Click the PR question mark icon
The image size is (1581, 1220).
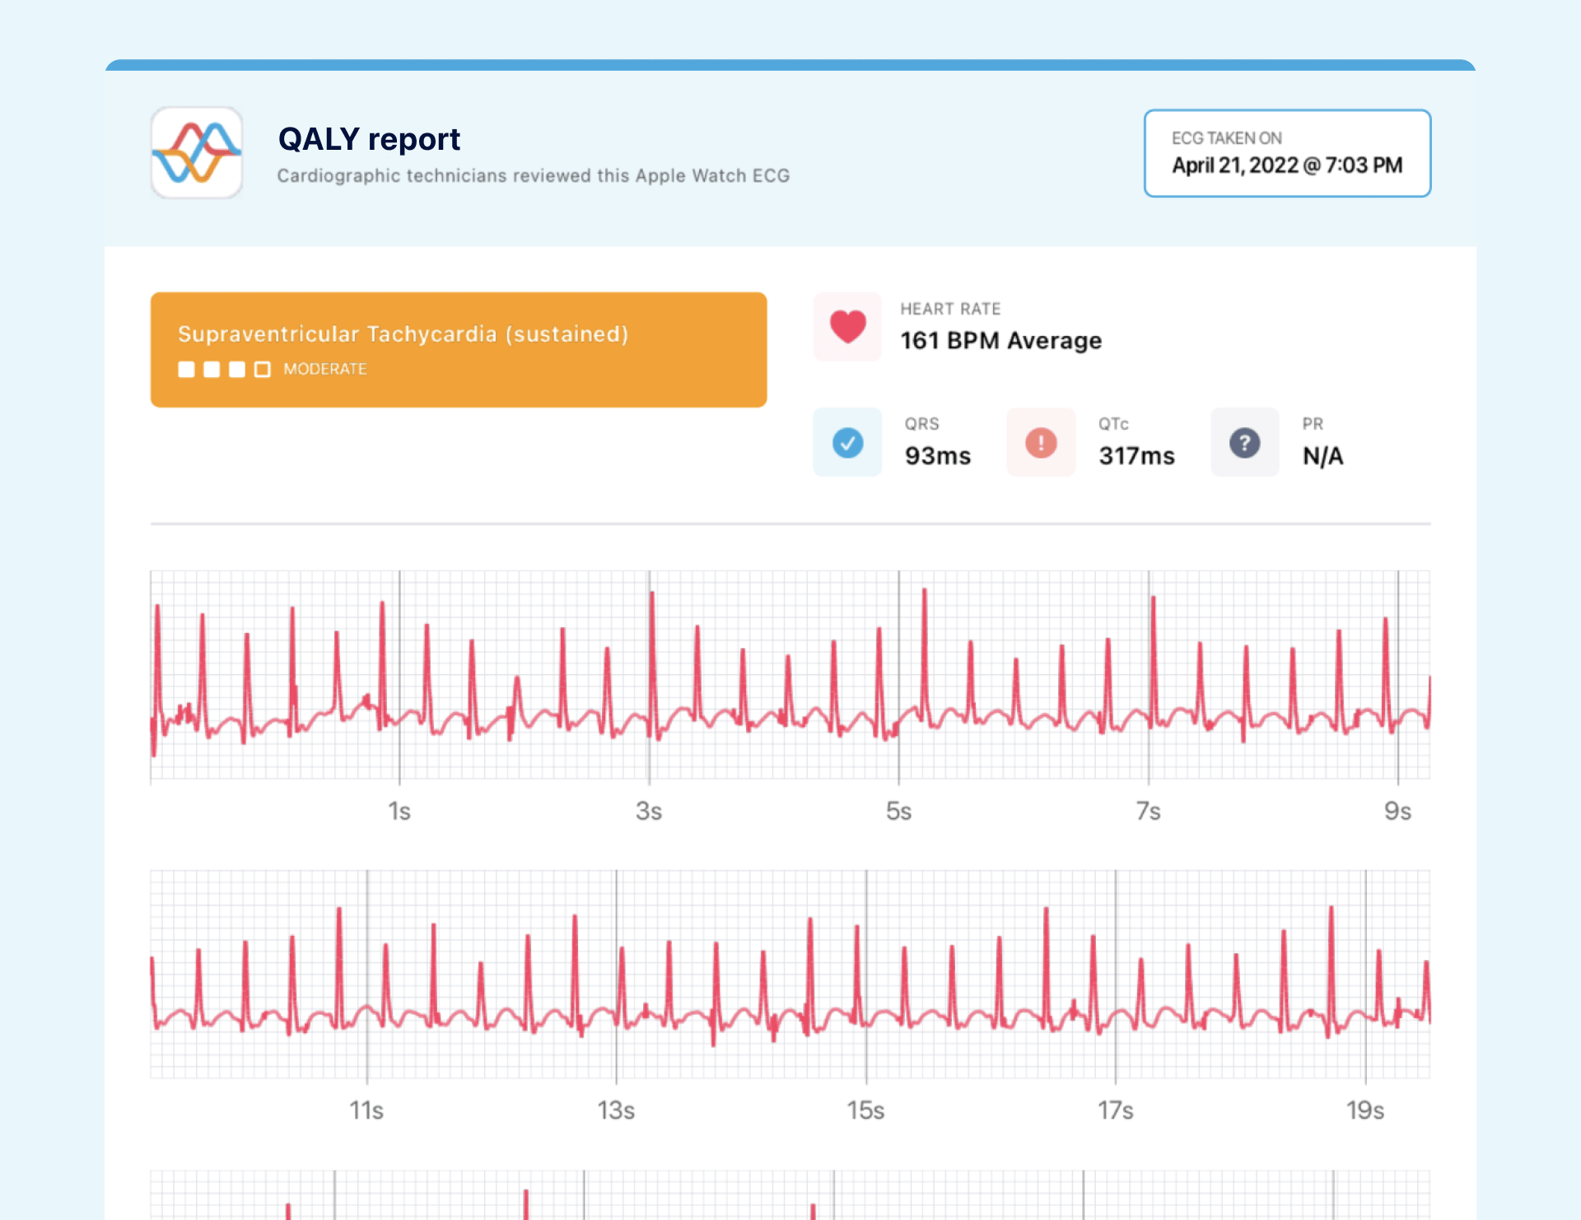tap(1245, 442)
